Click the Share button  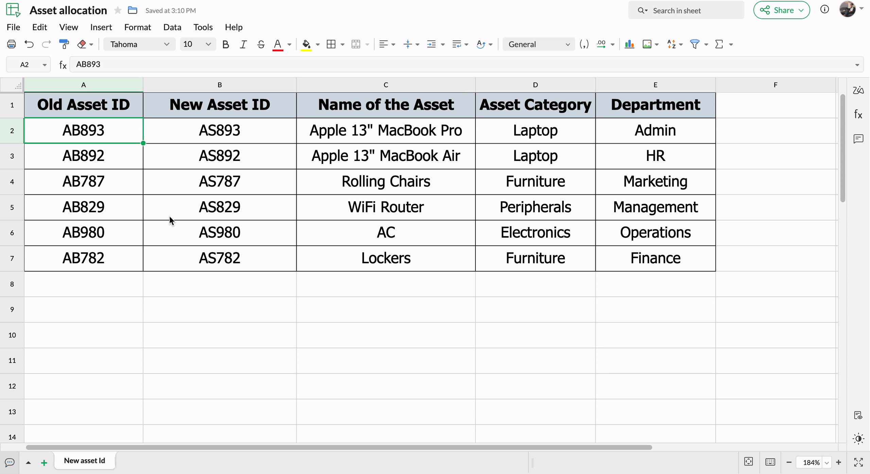782,10
